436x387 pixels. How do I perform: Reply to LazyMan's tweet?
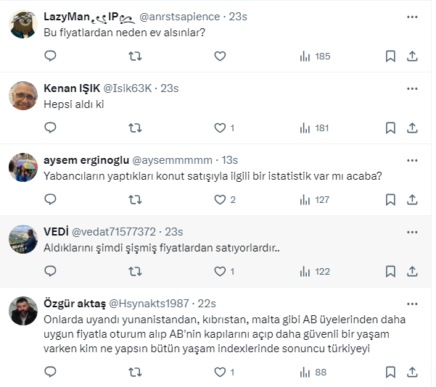pyautogui.click(x=50, y=56)
